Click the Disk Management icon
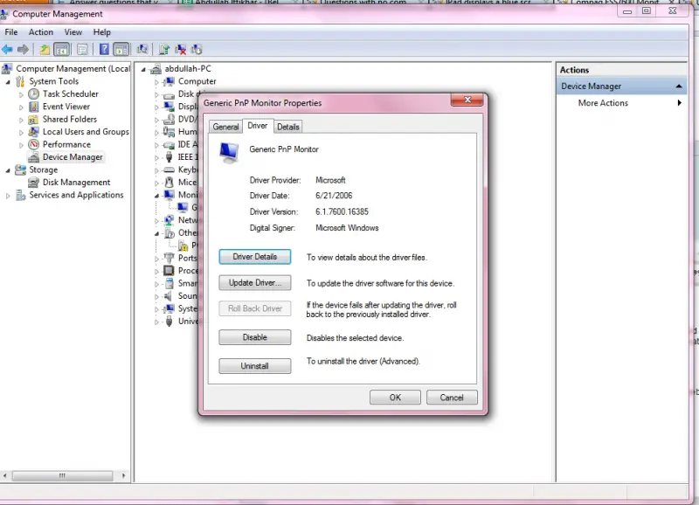The height and width of the screenshot is (505, 699). 33,183
